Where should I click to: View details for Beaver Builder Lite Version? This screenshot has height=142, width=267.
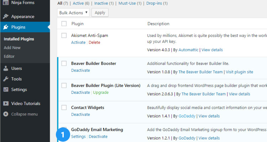[240, 94]
